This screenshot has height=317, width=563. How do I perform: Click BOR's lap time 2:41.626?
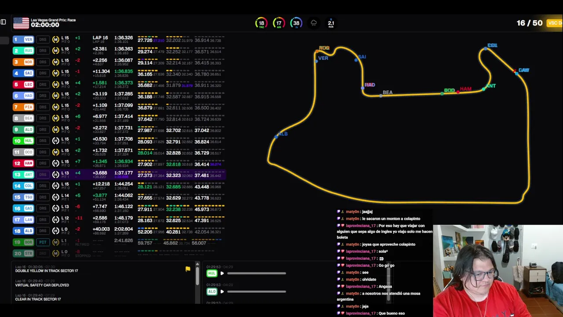tap(124, 240)
